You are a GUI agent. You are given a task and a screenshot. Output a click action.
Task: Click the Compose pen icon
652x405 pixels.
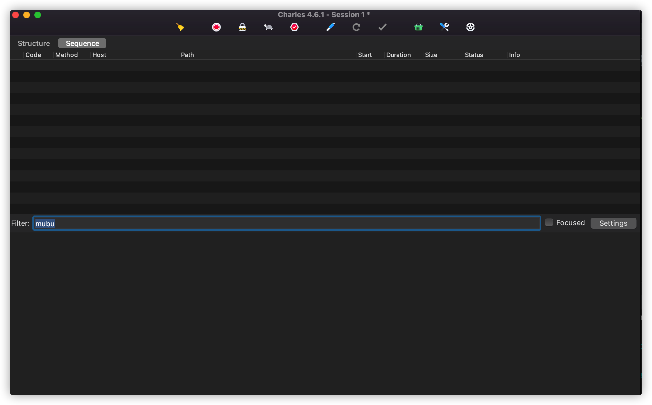click(x=330, y=27)
